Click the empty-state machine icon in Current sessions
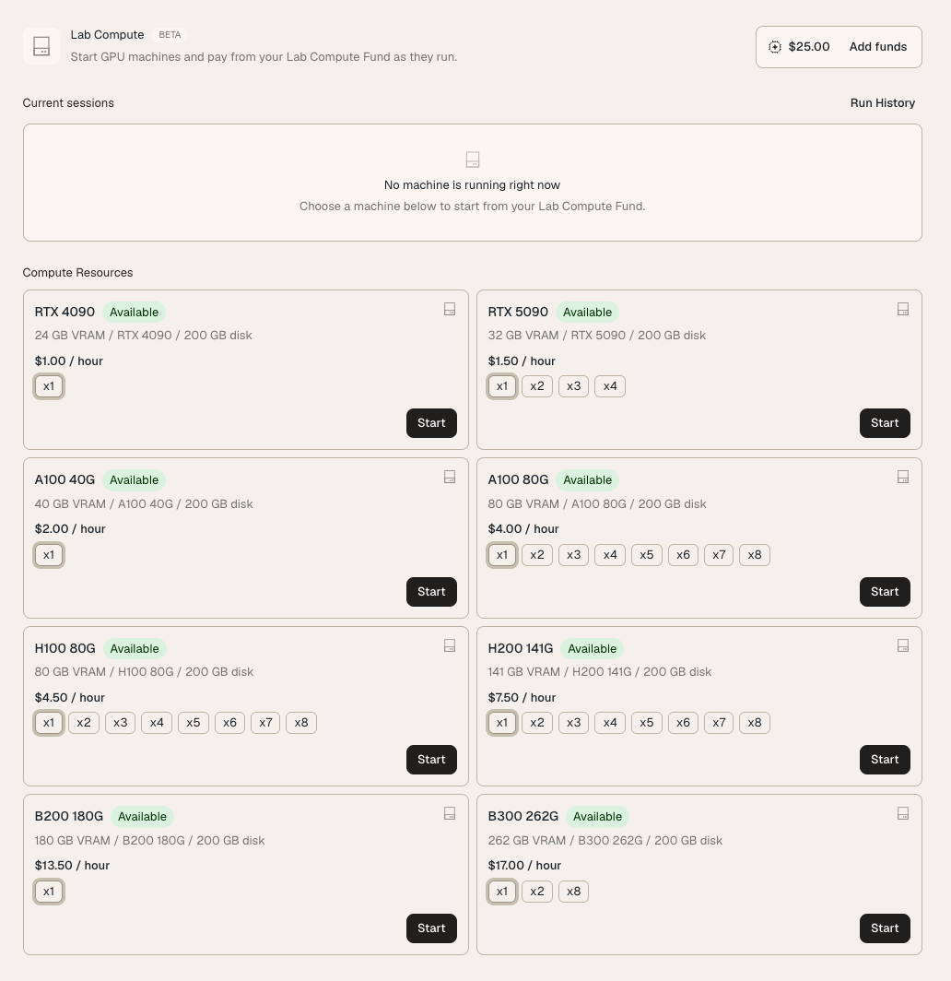 tap(473, 160)
